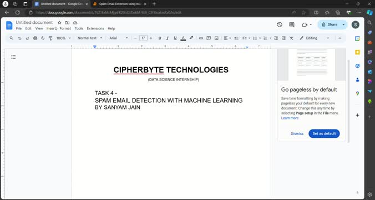Clear text formatting

(291, 38)
